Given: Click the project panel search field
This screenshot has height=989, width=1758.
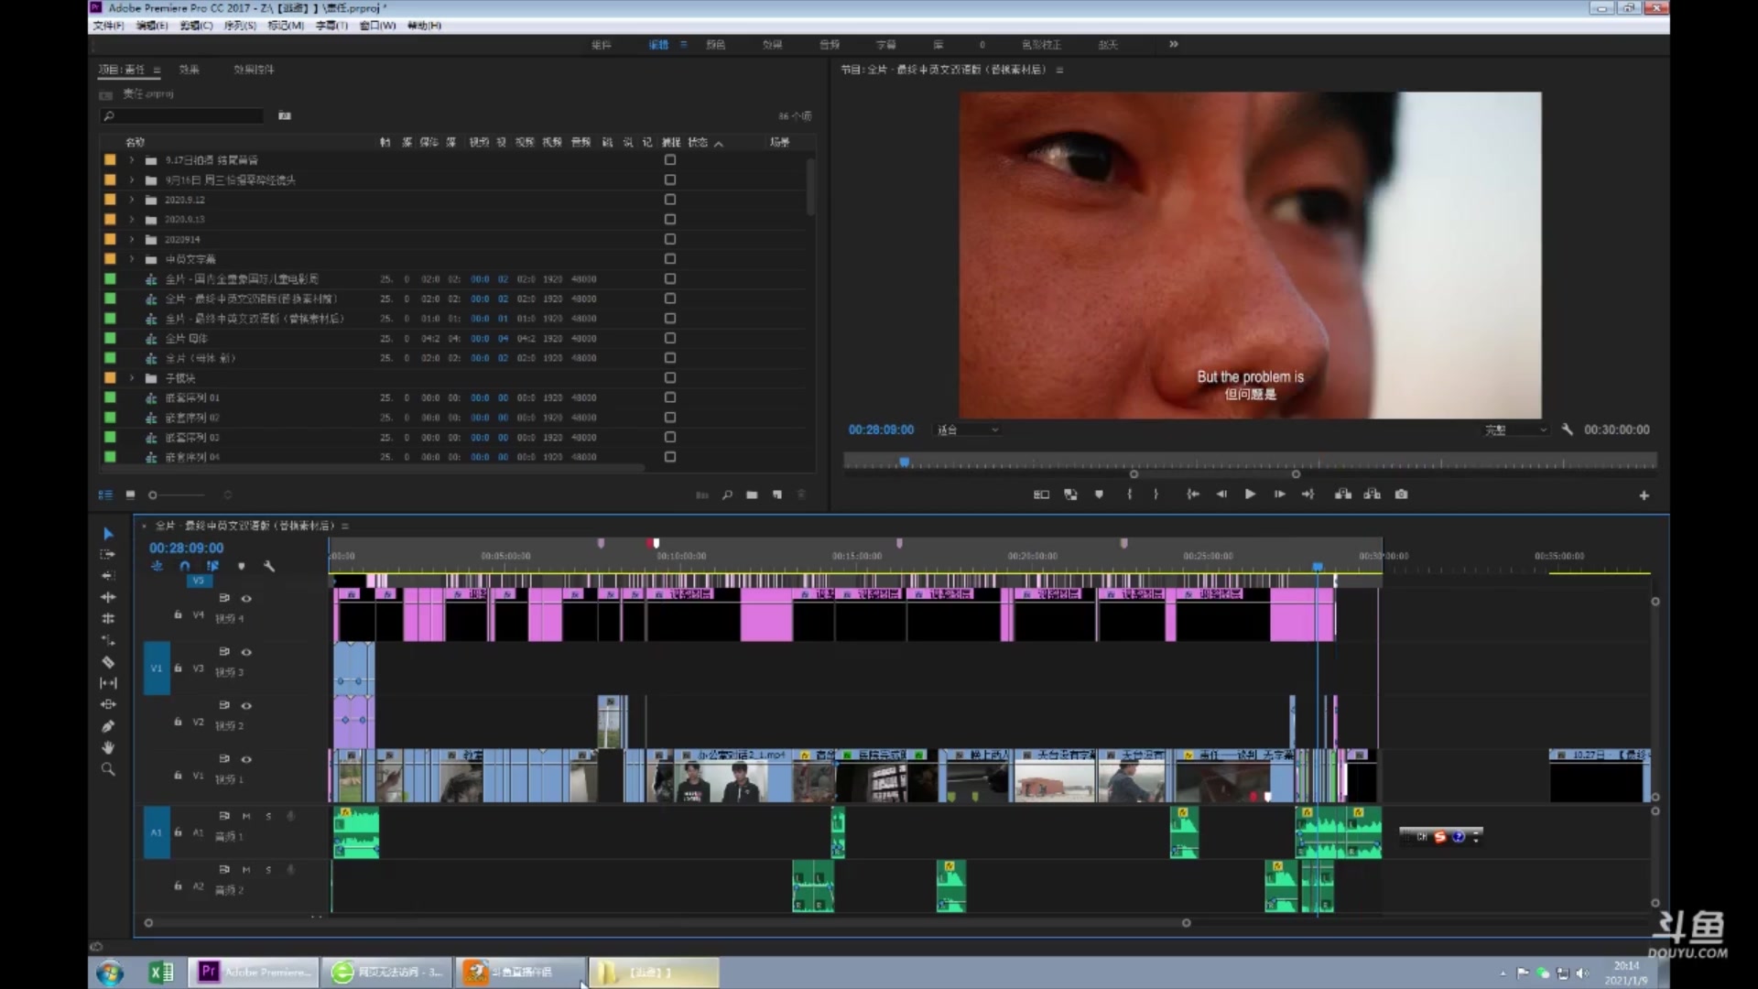Looking at the screenshot, I should click(182, 116).
